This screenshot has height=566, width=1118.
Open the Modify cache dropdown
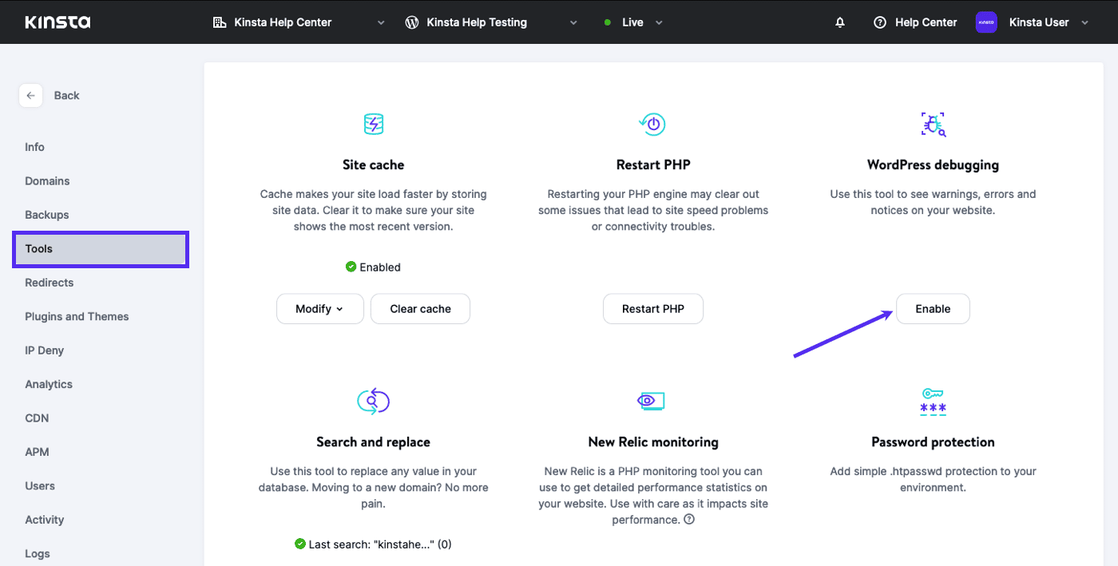pos(319,309)
